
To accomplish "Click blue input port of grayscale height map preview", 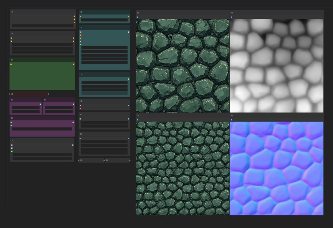I will (x=231, y=17).
